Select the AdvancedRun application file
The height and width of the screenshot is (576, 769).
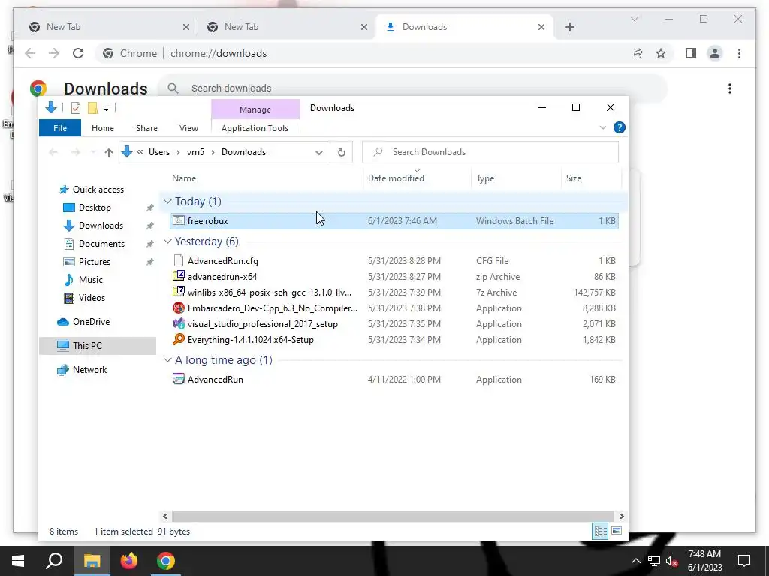tap(394, 379)
